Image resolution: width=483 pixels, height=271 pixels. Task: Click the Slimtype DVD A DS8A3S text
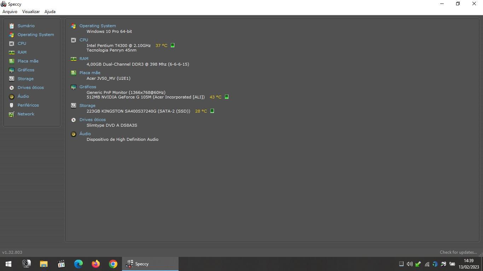112,125
